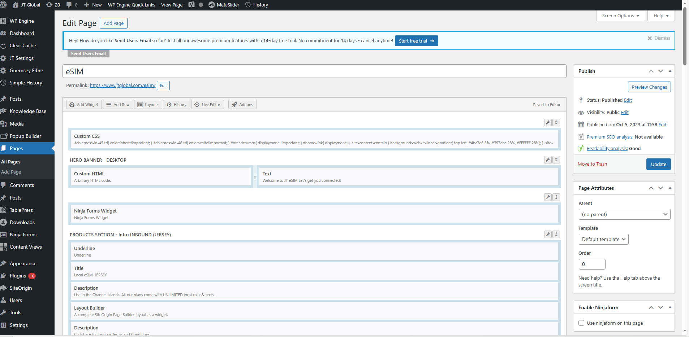Click the Add Widget toolbar button
This screenshot has height=337, width=689.
click(84, 105)
